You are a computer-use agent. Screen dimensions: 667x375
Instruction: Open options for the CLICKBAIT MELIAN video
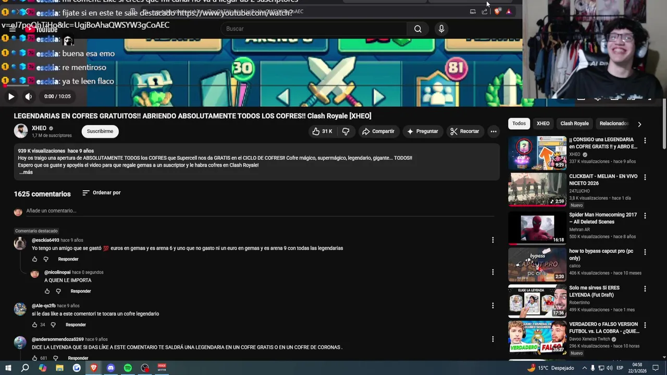(645, 177)
